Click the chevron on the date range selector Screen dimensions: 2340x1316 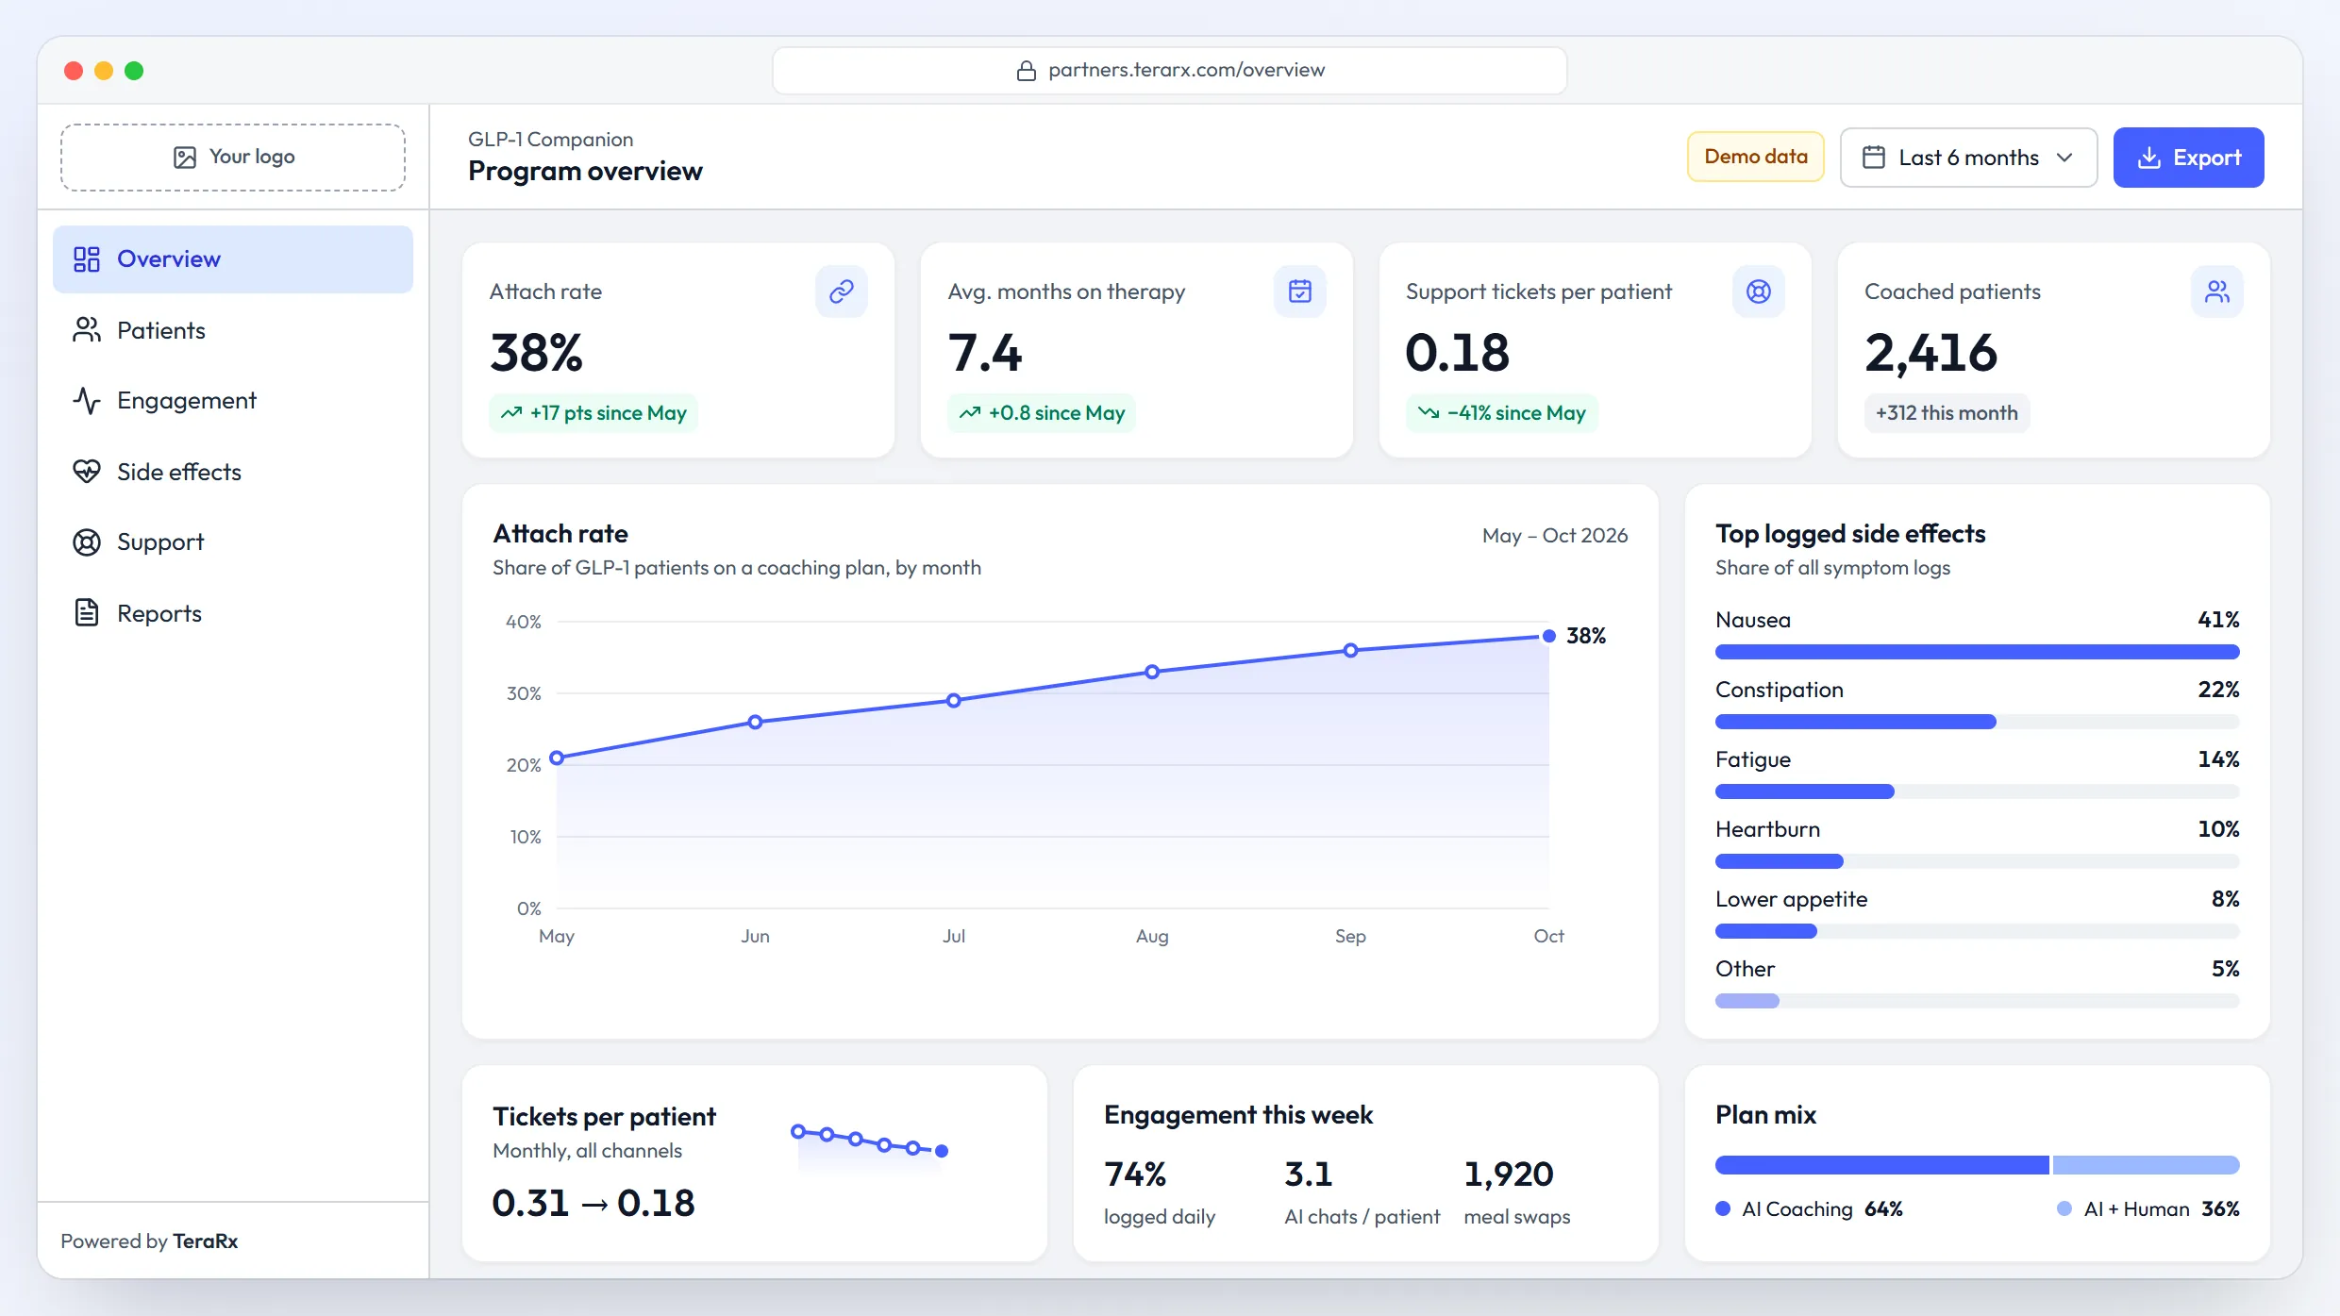[x=2064, y=158]
